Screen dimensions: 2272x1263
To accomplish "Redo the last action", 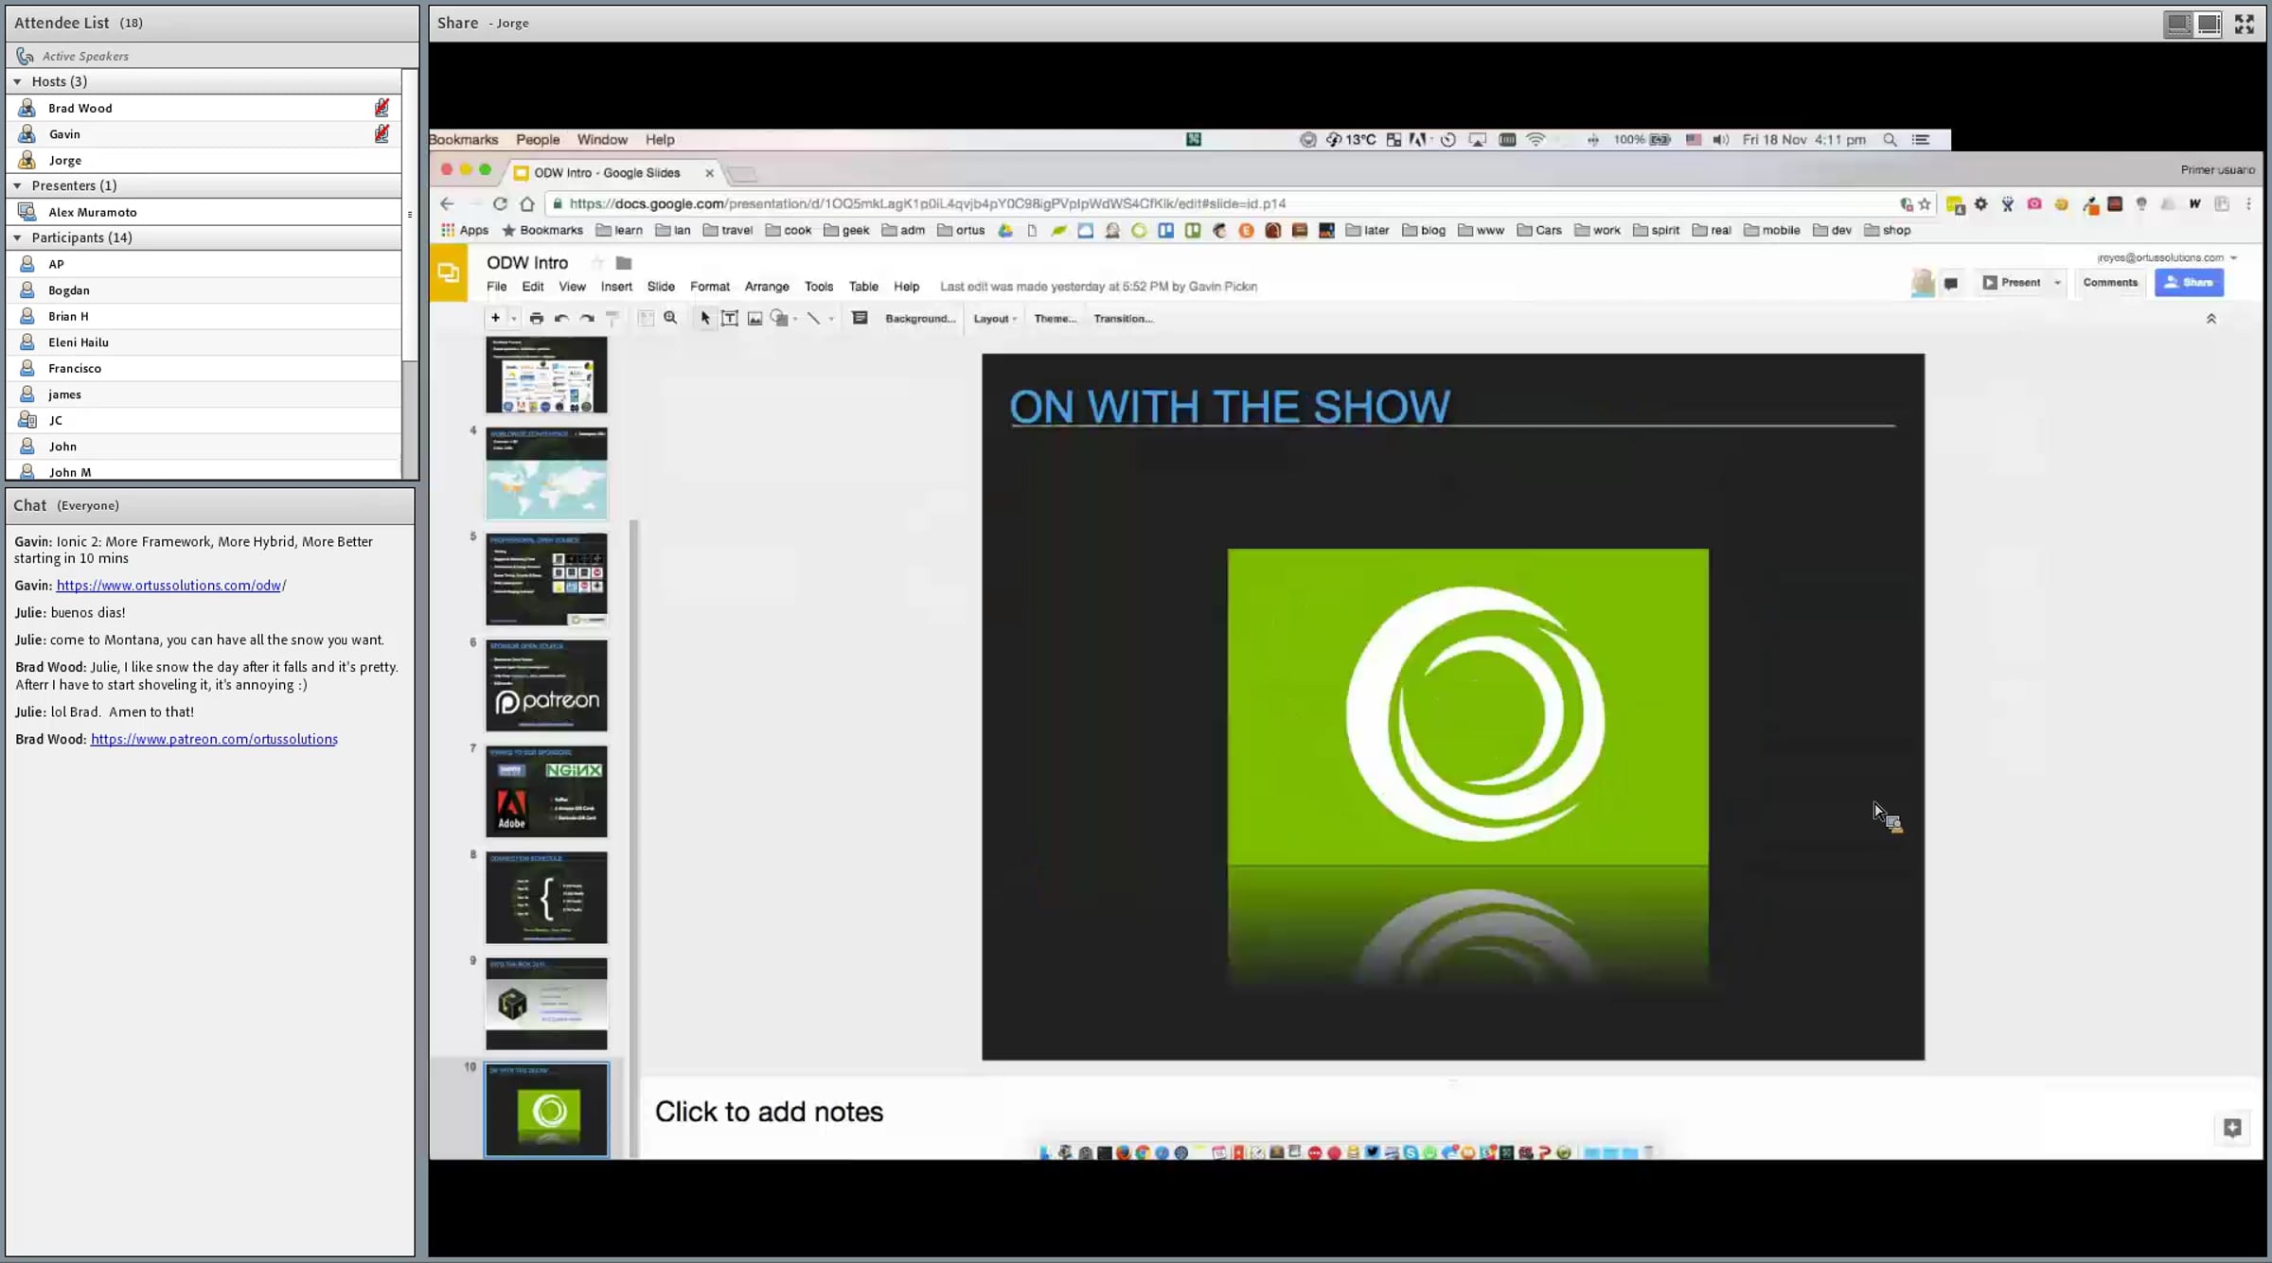I will click(587, 318).
